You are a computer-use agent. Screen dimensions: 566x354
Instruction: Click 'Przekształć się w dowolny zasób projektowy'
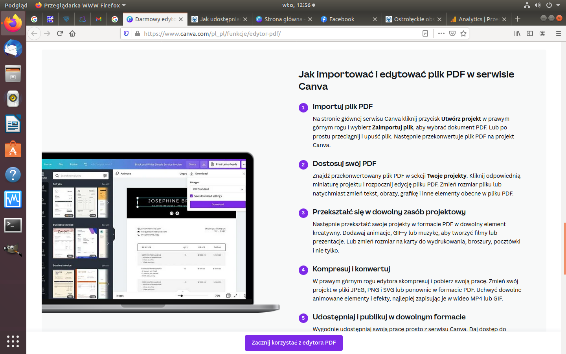389,212
